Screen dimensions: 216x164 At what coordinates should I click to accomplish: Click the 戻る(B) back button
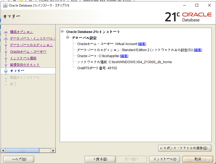[x=100, y=159]
